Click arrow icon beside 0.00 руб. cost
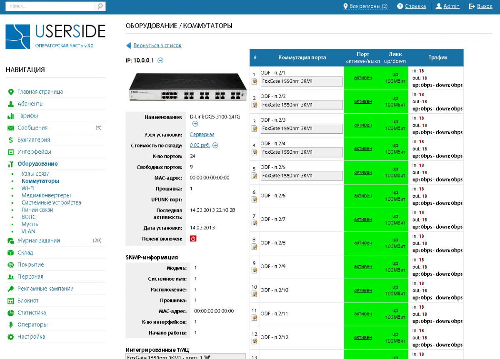 (215, 145)
